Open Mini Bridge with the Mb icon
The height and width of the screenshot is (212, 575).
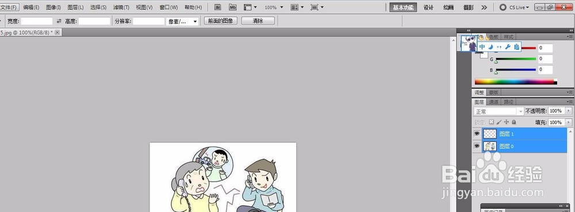click(232, 7)
